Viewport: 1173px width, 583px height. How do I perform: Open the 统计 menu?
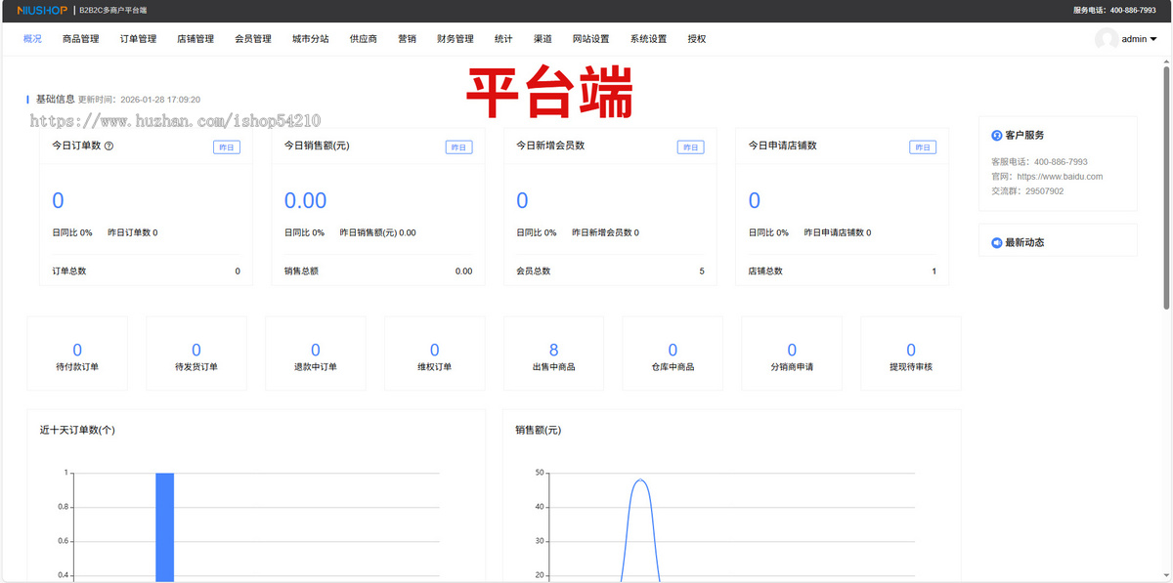tap(503, 39)
